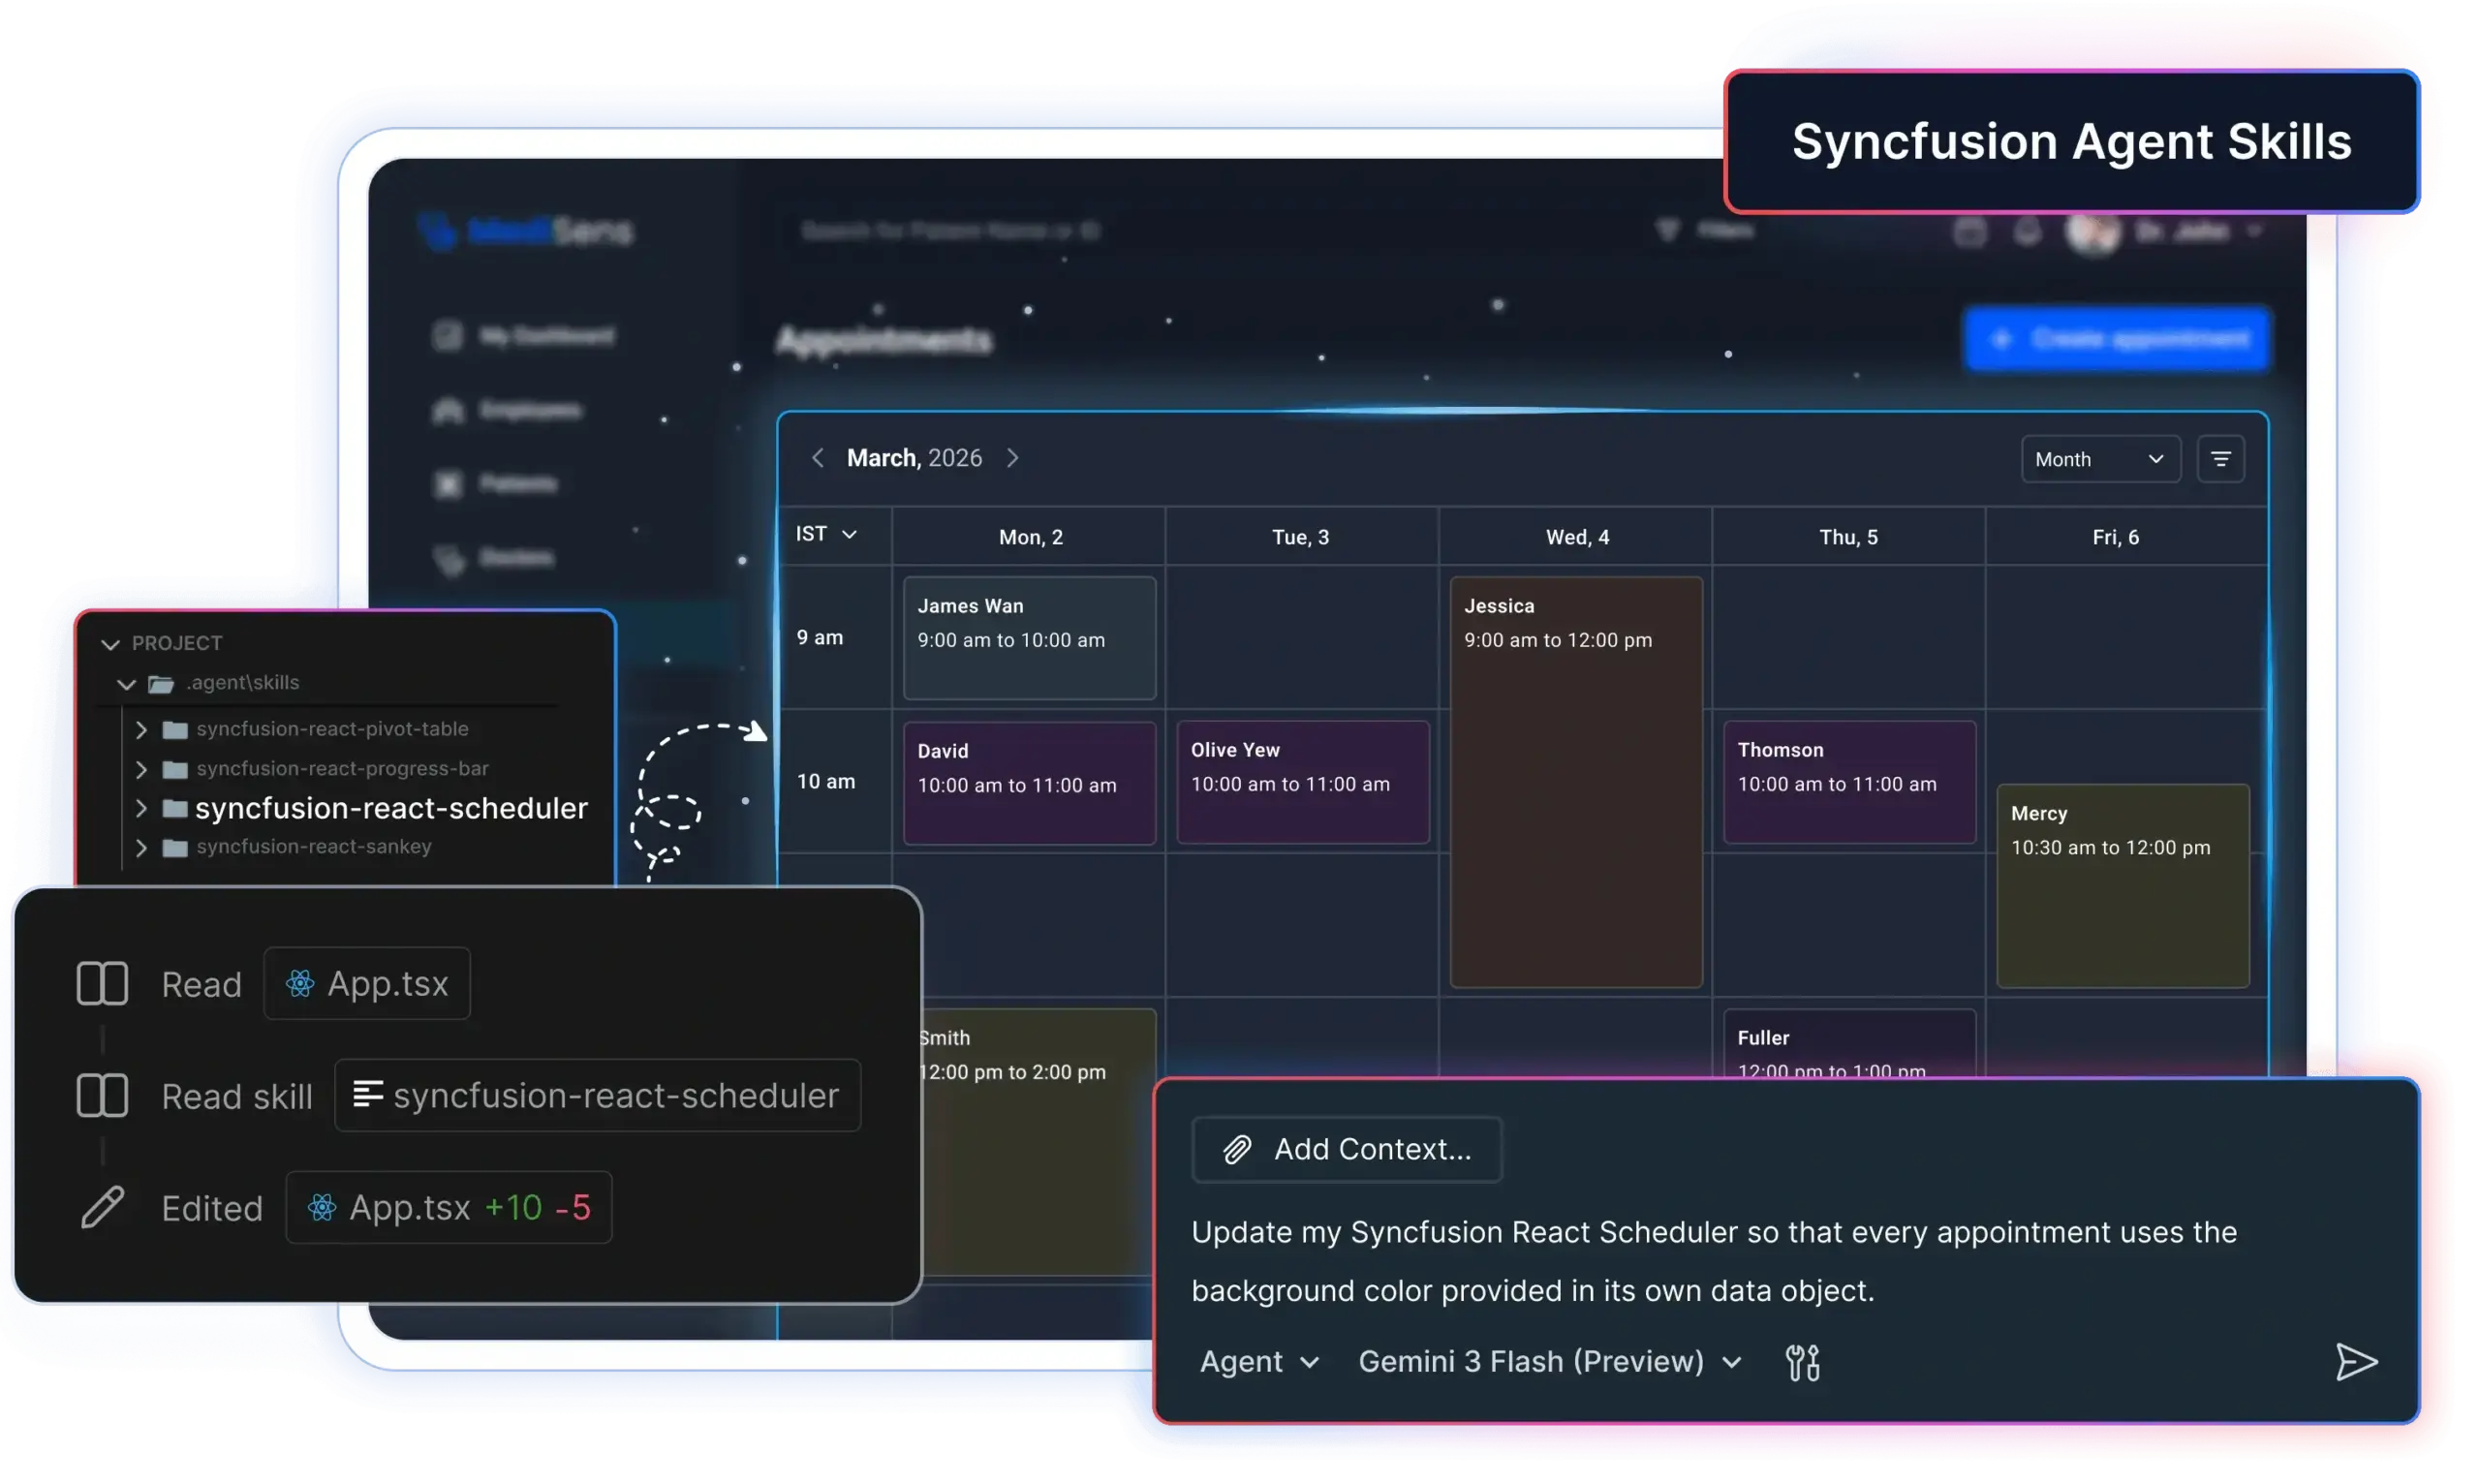Screen dimensions: 2480x1484
Task: Go to the previous month before March, 2026
Action: 817,458
